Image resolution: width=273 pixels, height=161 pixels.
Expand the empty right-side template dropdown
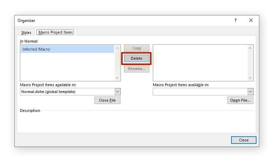tap(250, 92)
